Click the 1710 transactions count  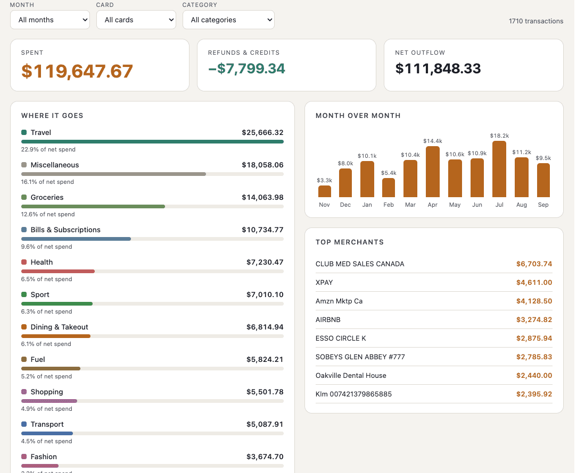[536, 21]
